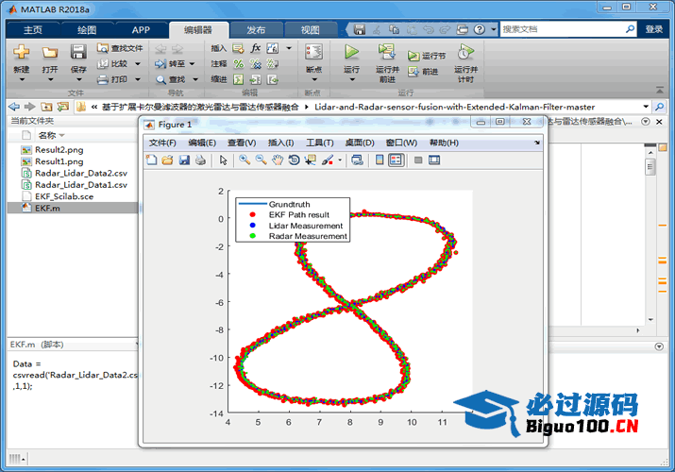
Task: Click Run and Advance (运行并前进)
Action: click(x=387, y=63)
